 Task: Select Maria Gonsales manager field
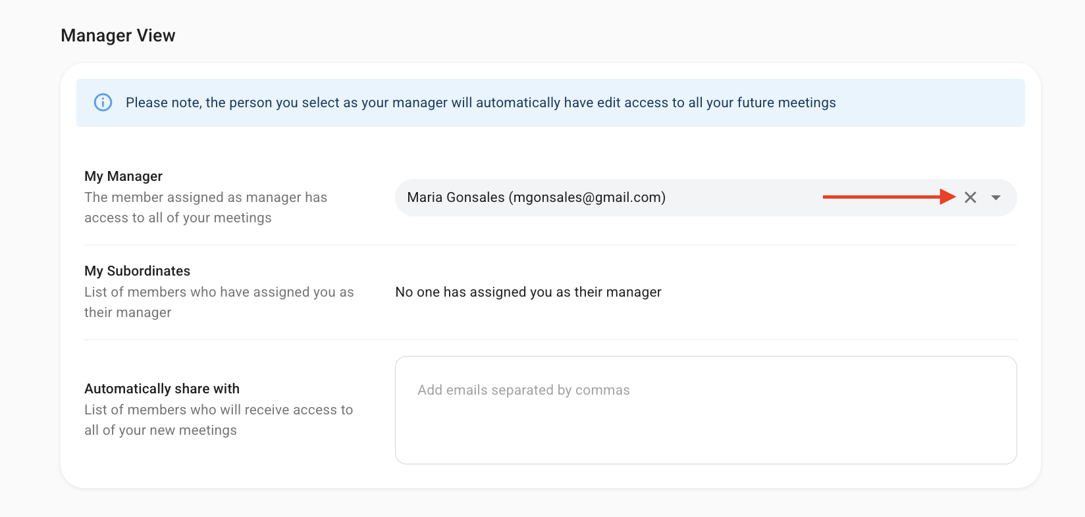[x=706, y=197]
